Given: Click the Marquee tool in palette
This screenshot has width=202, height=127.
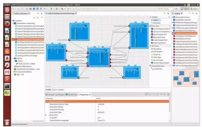Looking at the screenshot, I should (156, 23).
